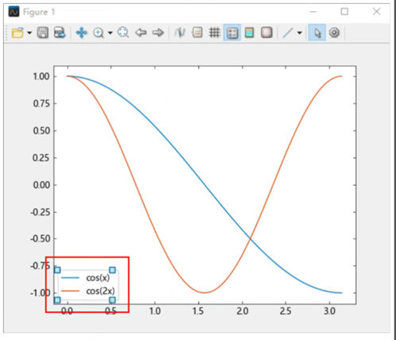Toggle the highlighted legend display button
Image resolution: width=396 pixels, height=340 pixels.
point(232,33)
